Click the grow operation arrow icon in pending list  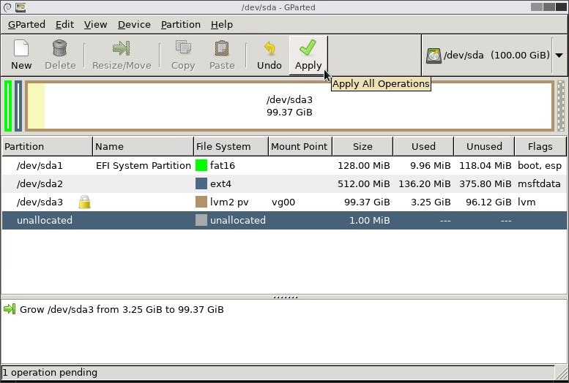coord(10,309)
